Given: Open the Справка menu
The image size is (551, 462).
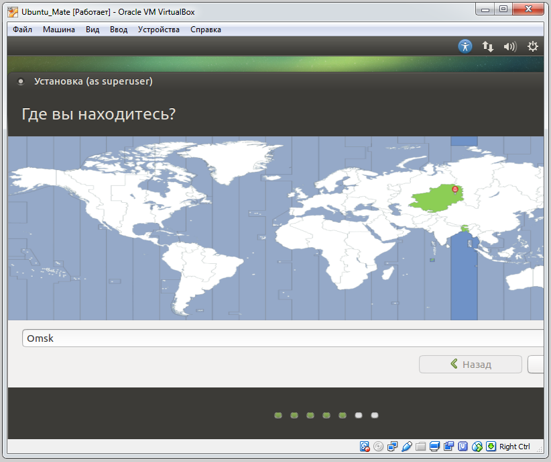Looking at the screenshot, I should (x=206, y=30).
